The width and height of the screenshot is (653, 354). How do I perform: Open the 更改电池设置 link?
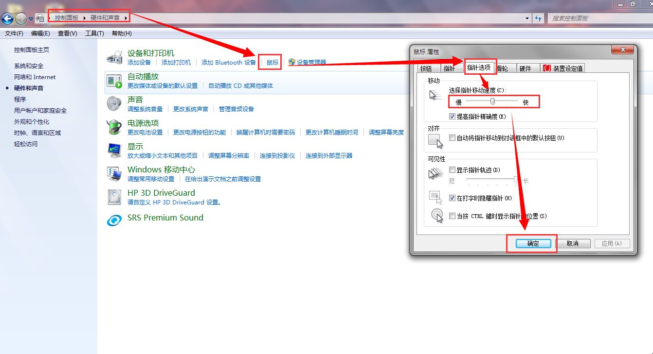(x=144, y=132)
